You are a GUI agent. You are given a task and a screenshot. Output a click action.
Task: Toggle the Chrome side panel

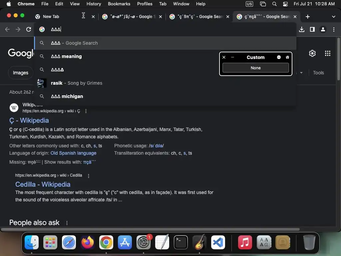[x=312, y=29]
